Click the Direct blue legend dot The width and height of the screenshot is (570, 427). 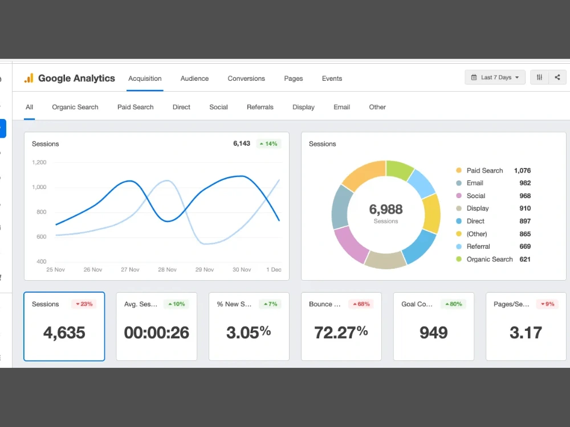coord(459,221)
